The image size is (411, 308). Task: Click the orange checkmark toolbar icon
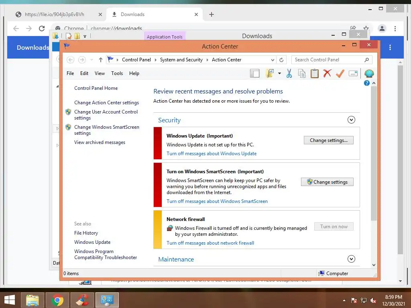pyautogui.click(x=340, y=74)
